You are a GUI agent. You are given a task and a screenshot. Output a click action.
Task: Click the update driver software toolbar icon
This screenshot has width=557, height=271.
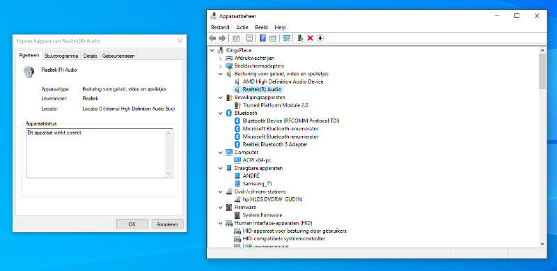(x=301, y=38)
